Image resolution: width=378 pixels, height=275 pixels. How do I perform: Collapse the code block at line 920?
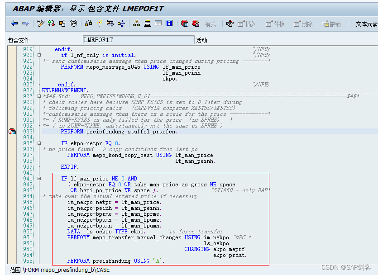coord(38,54)
